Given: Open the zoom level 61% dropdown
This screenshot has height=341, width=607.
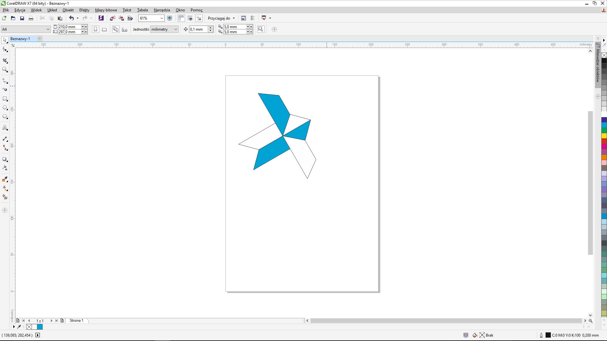Looking at the screenshot, I should [x=162, y=18].
